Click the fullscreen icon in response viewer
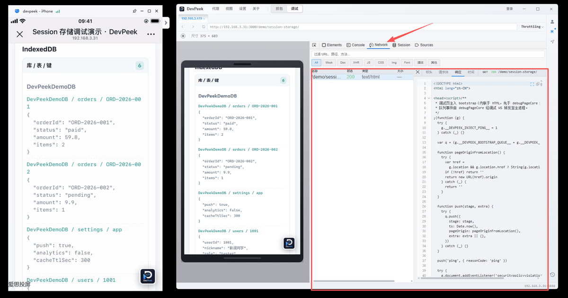568x298 pixels. [x=532, y=84]
